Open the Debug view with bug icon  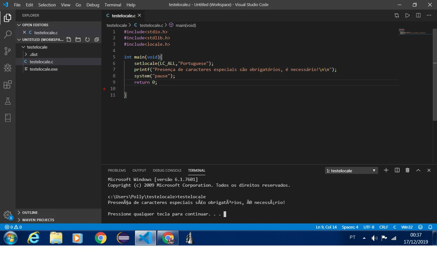click(x=8, y=68)
